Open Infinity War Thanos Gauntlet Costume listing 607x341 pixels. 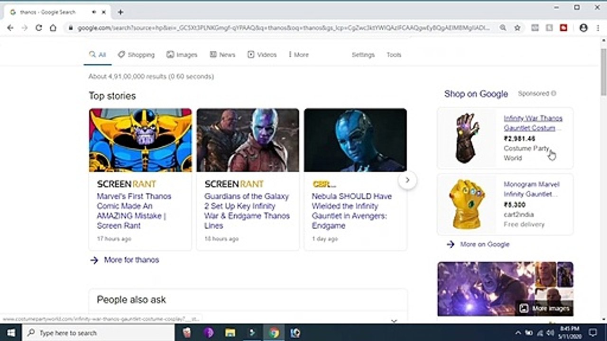tap(533, 123)
